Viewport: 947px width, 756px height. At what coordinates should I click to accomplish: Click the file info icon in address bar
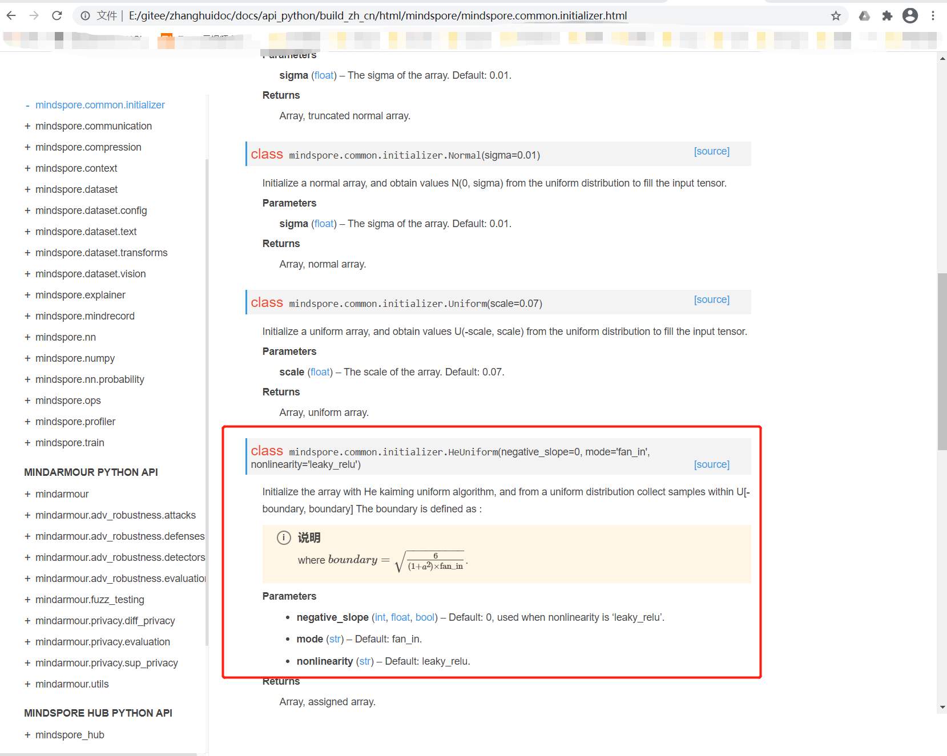(x=85, y=16)
